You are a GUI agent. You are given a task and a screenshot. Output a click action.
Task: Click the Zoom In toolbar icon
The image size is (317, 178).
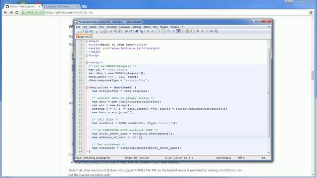pyautogui.click(x=148, y=31)
